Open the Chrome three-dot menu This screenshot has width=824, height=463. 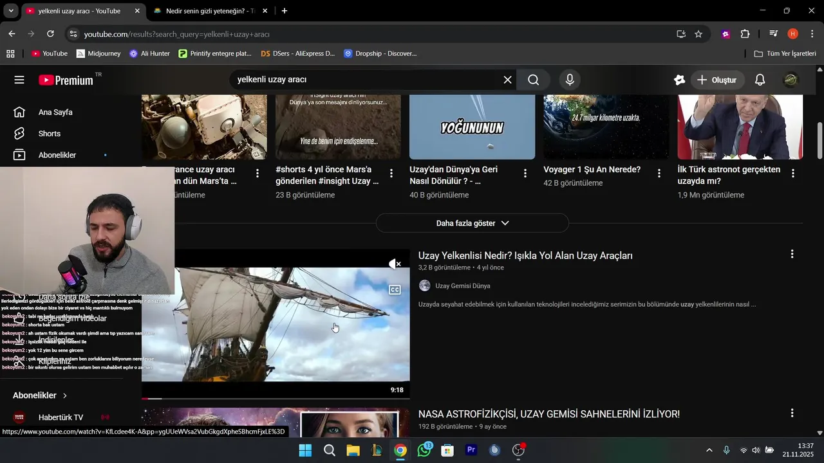tap(812, 34)
